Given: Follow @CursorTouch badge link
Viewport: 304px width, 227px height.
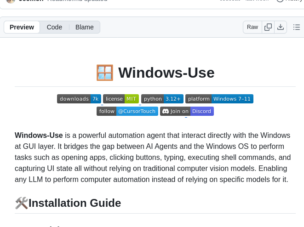Looking at the screenshot, I should (x=127, y=111).
